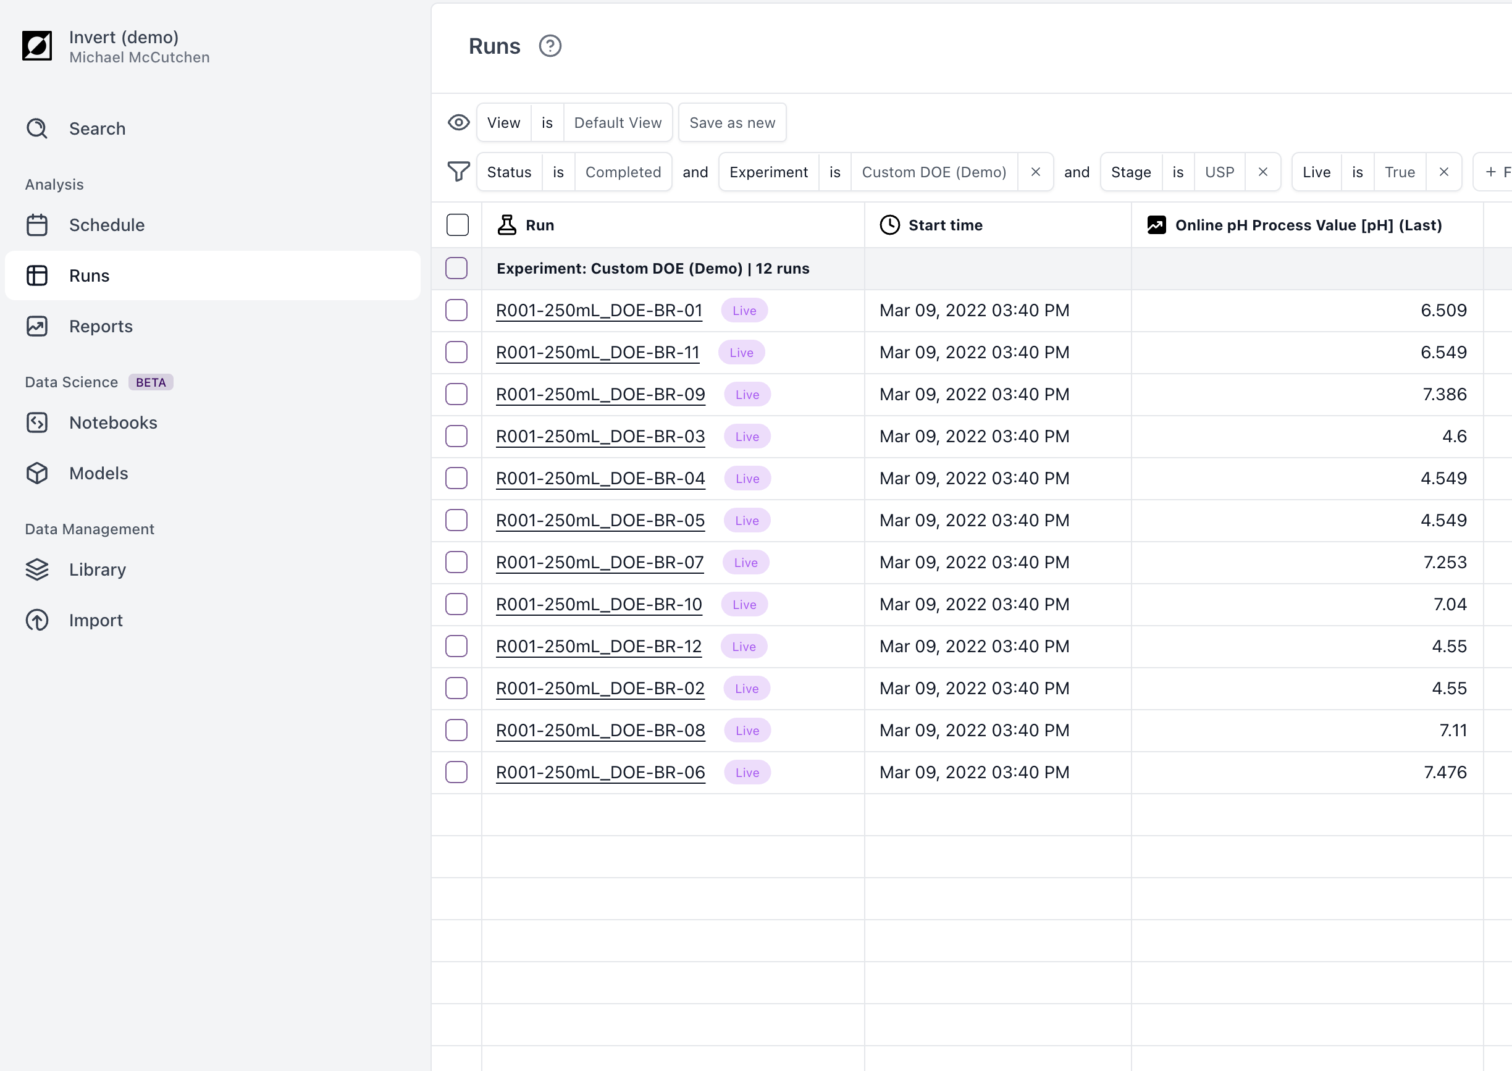Remove the Stage is USP filter

coord(1262,172)
